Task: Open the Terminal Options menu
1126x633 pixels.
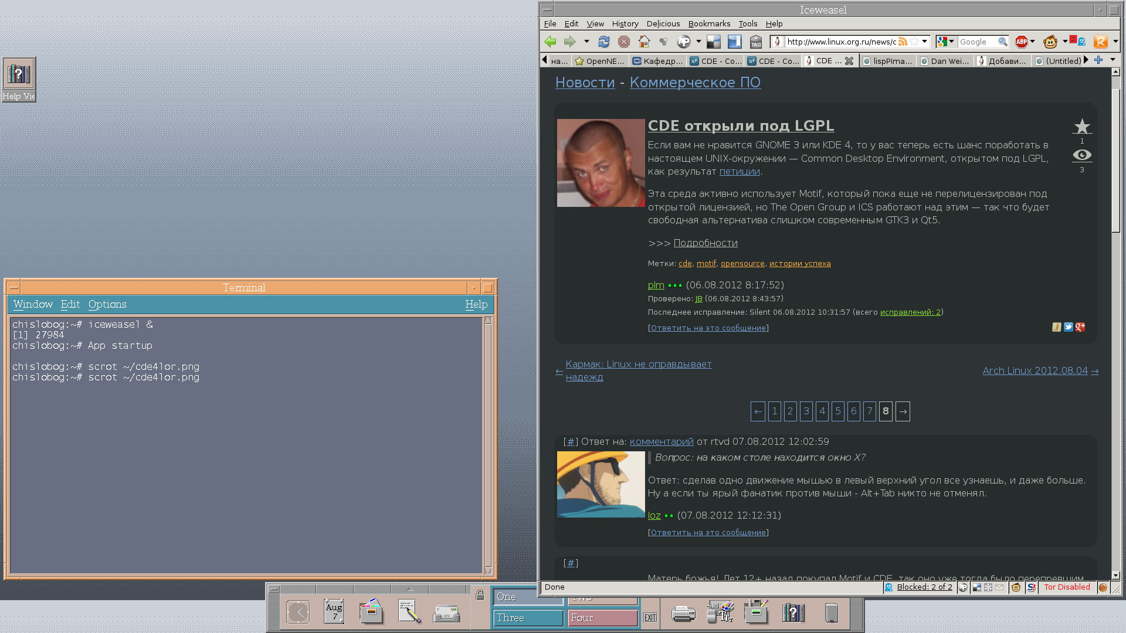Action: point(107,304)
